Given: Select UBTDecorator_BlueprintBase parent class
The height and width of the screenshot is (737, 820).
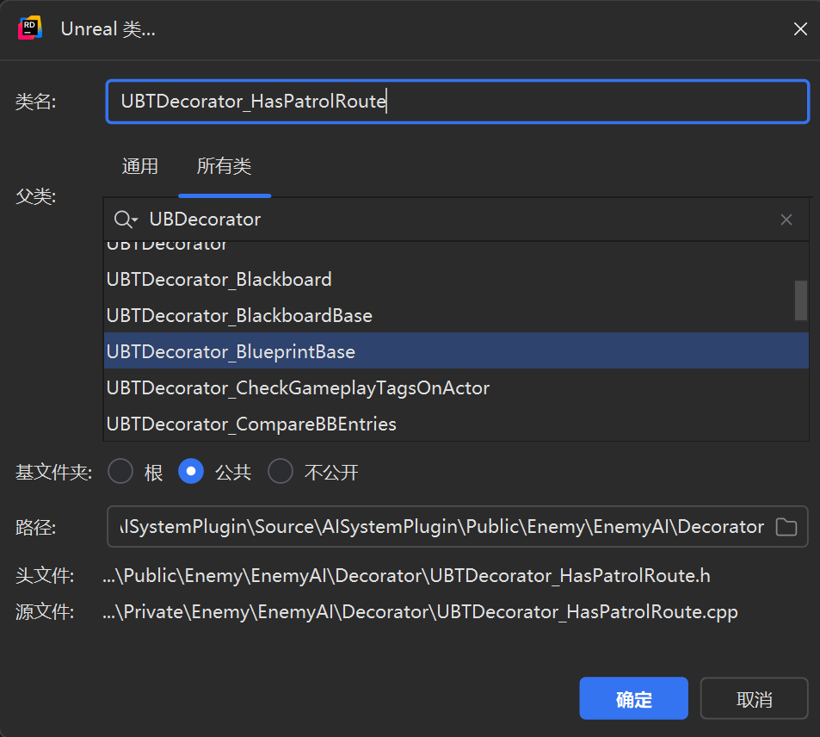Looking at the screenshot, I should pos(456,352).
